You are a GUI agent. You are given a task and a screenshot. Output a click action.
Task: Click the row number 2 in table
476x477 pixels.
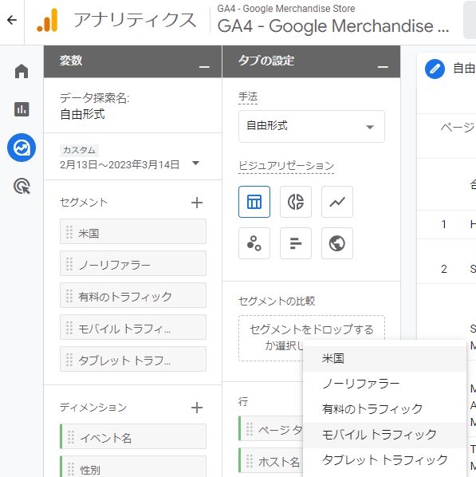click(x=444, y=269)
